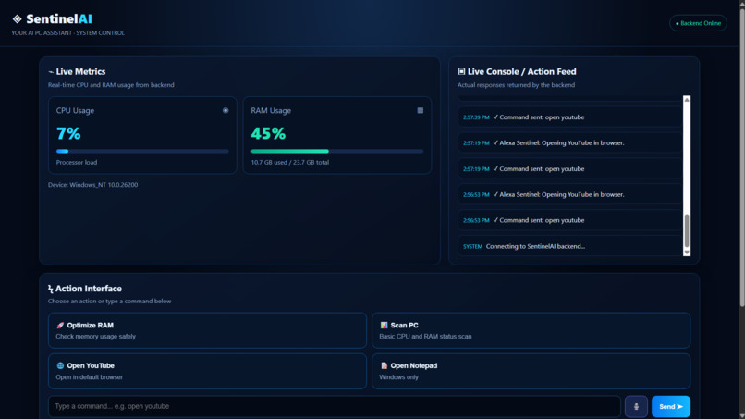Viewport: 745px width, 419px height.
Task: Click the SentinelAI diamond logo icon
Action: [x=18, y=19]
